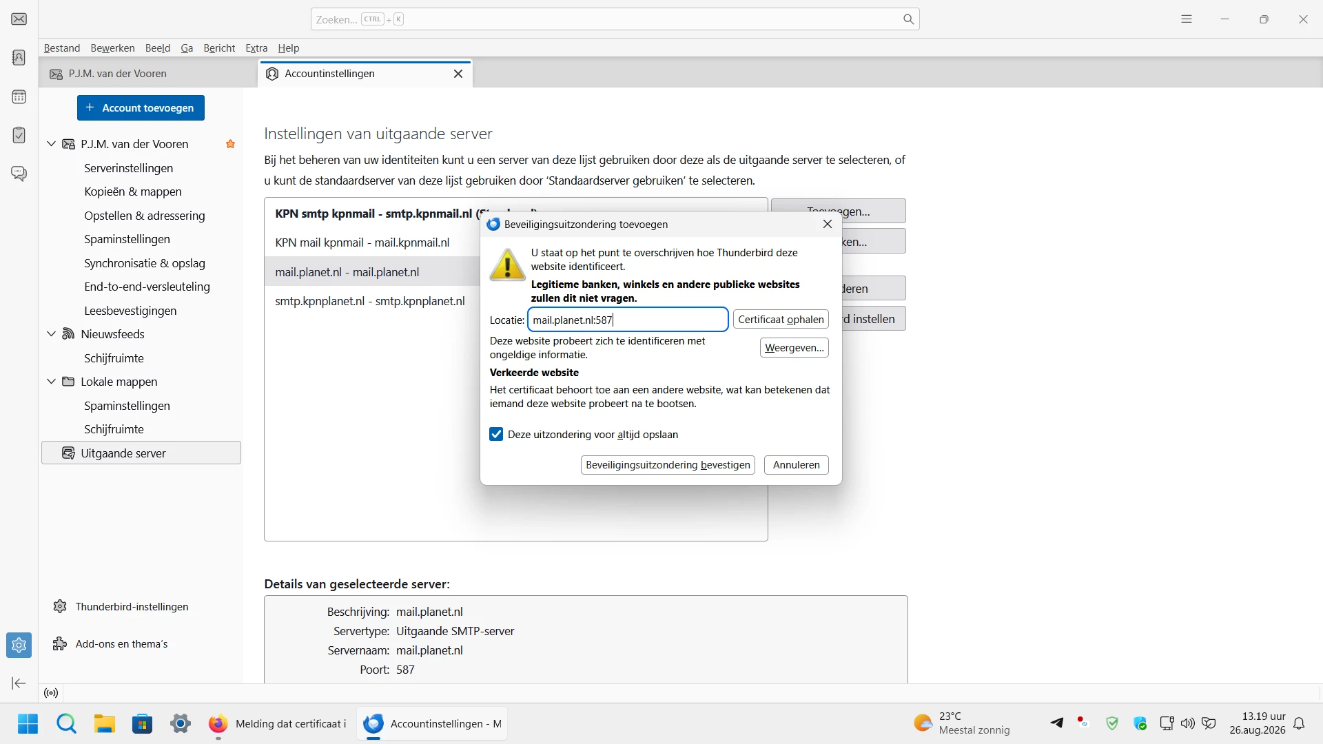
Task: Open the Mail space in the sidebar
Action: click(x=19, y=19)
